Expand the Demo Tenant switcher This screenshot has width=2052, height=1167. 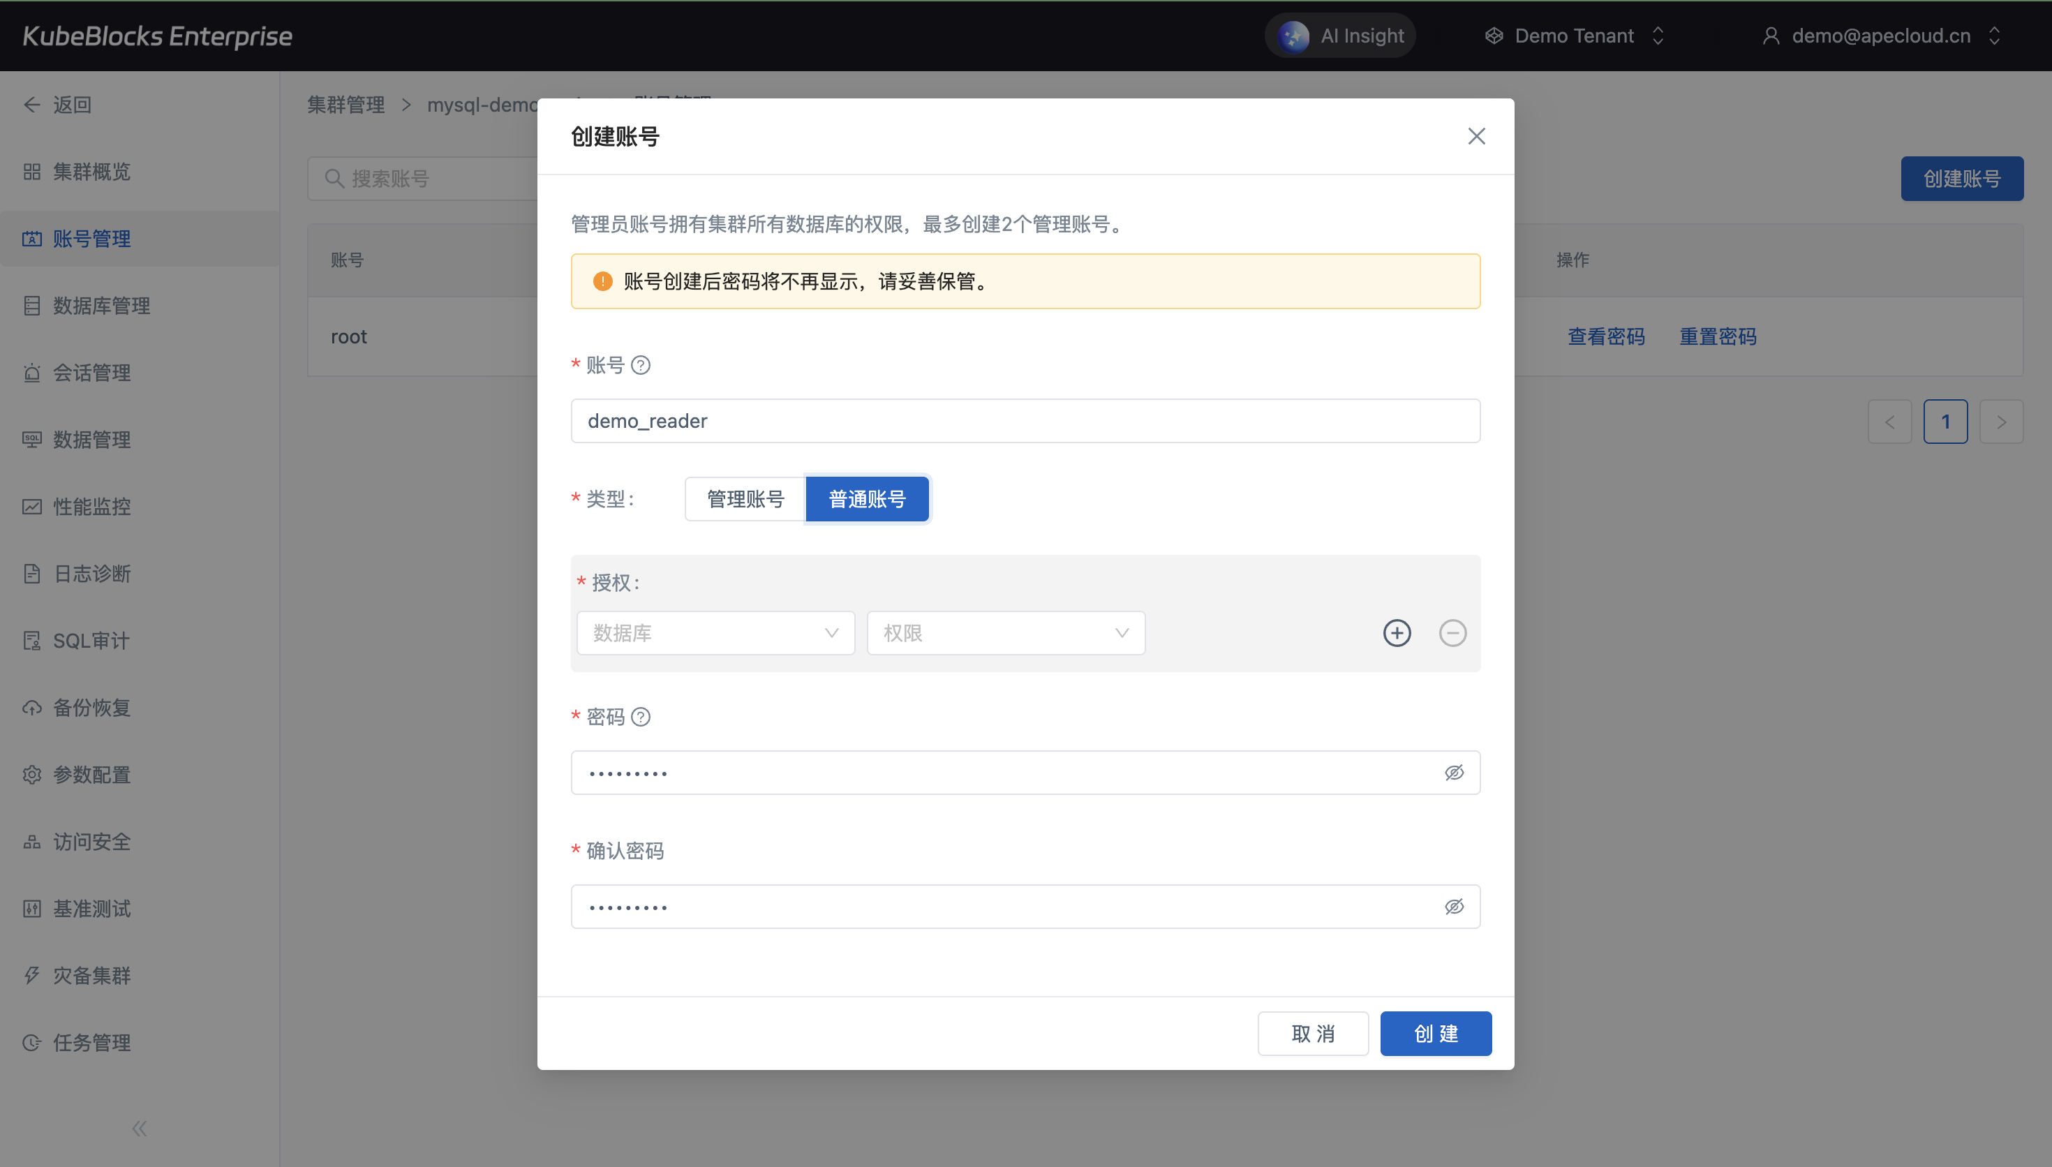(1575, 36)
